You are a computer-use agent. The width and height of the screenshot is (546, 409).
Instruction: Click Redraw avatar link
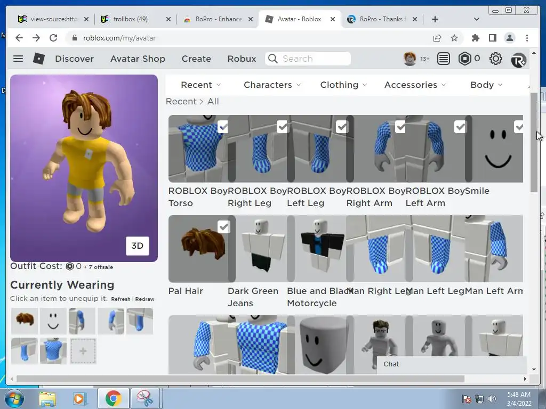click(145, 299)
